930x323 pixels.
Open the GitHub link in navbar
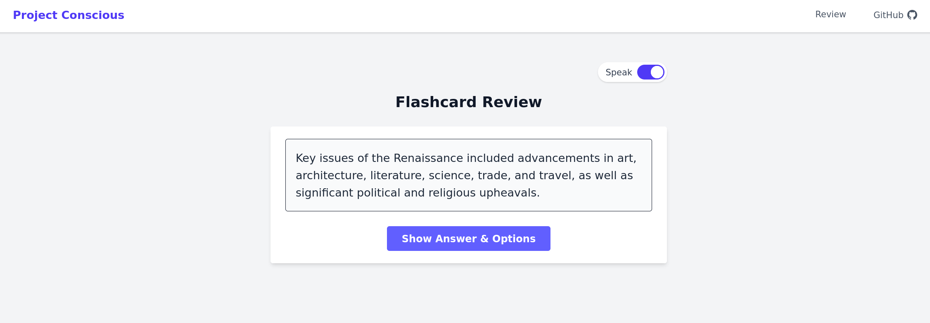(895, 15)
